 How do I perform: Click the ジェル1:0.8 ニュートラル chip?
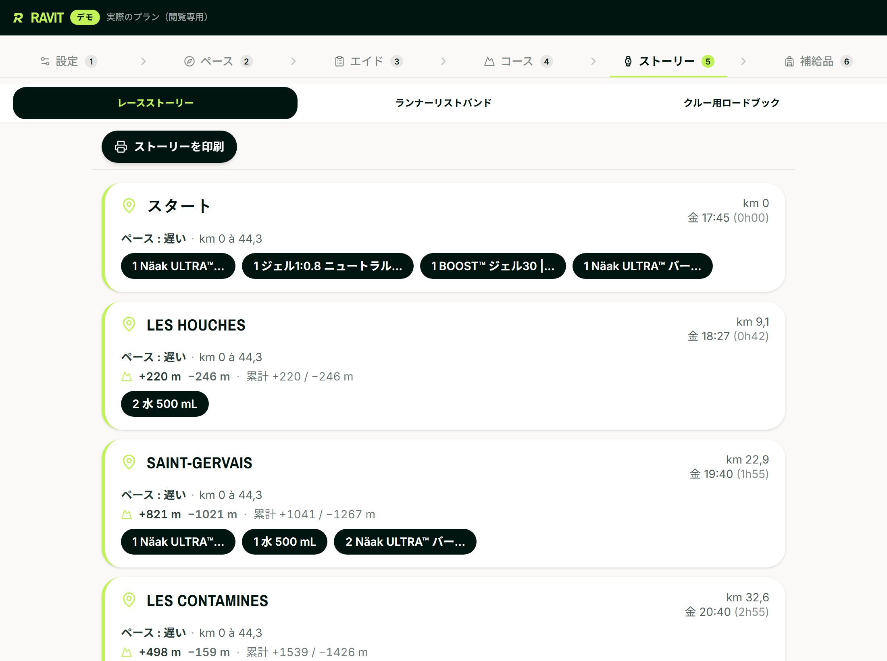(328, 266)
